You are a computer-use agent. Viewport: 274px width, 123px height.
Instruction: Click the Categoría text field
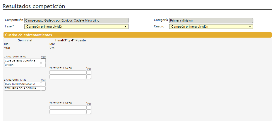coord(211,20)
